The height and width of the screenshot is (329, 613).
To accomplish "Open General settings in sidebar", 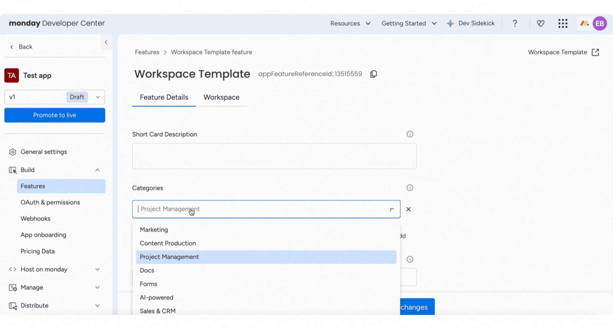I will click(x=44, y=152).
